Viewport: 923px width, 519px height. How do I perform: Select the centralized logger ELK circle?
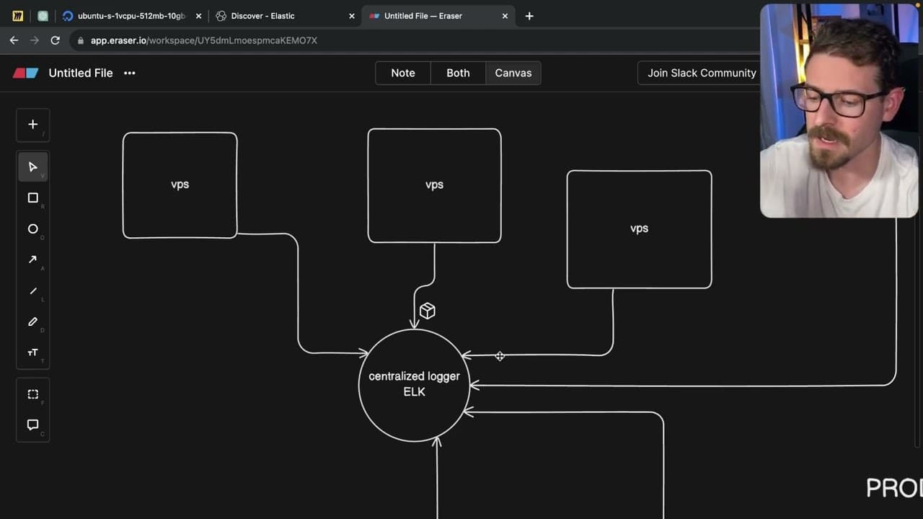[x=414, y=384]
